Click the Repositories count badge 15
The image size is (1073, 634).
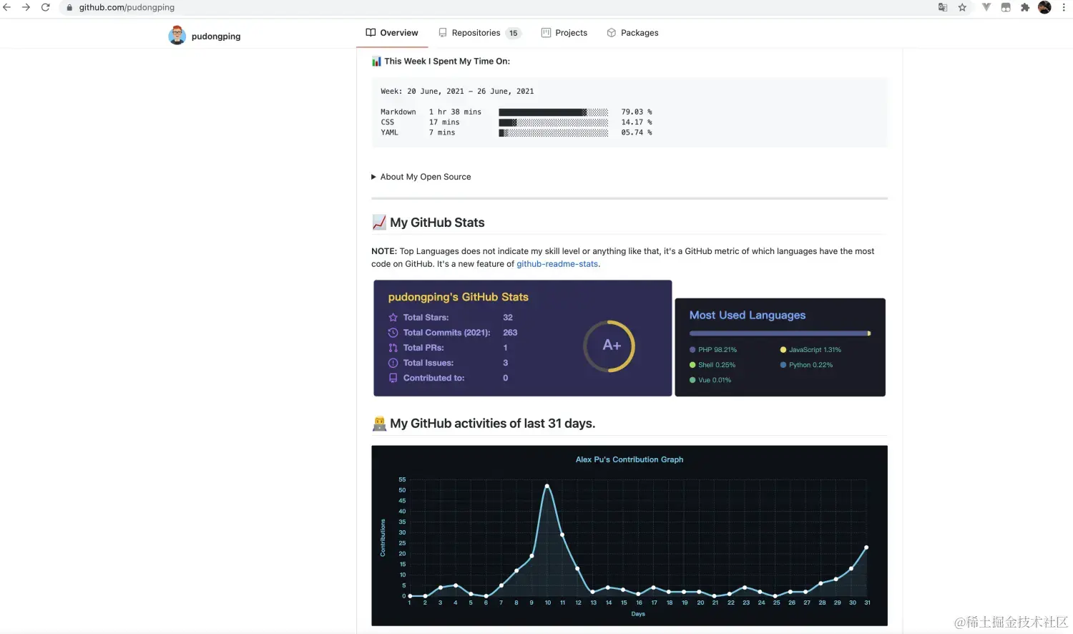[x=514, y=33]
